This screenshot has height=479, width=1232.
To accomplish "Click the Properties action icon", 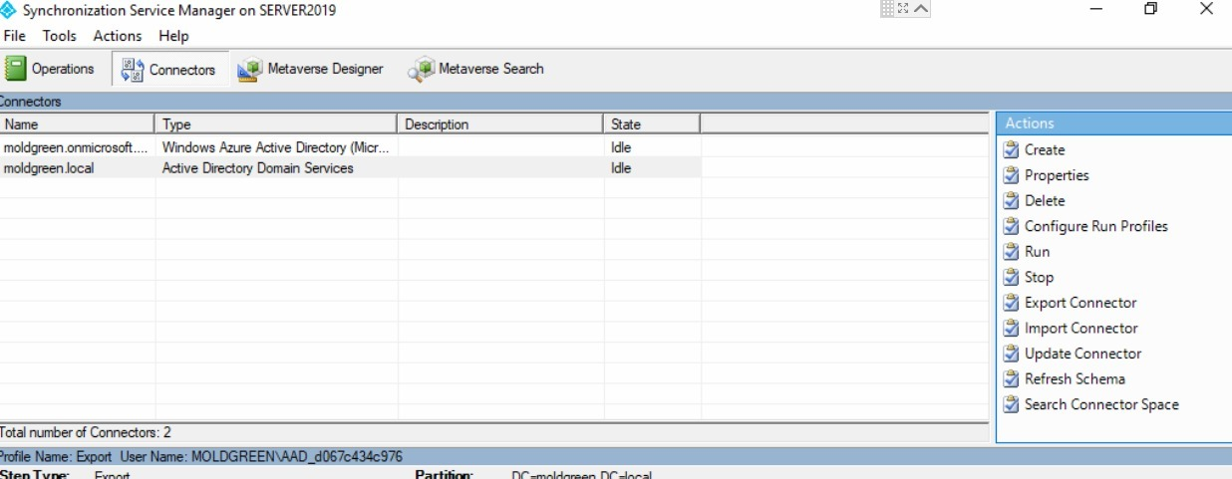I will click(1011, 175).
